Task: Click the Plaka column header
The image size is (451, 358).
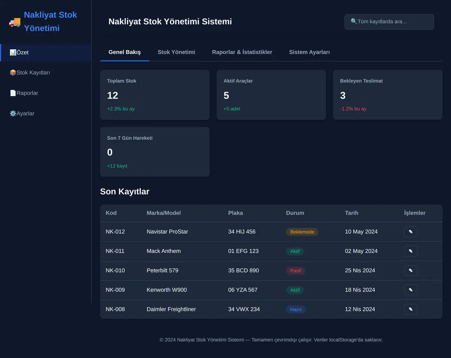Action: pyautogui.click(x=236, y=213)
